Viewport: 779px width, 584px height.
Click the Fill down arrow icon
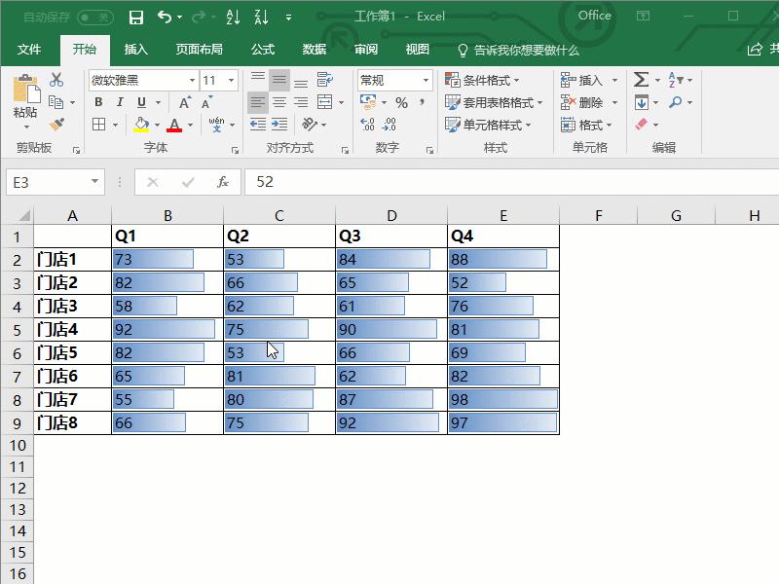(642, 102)
